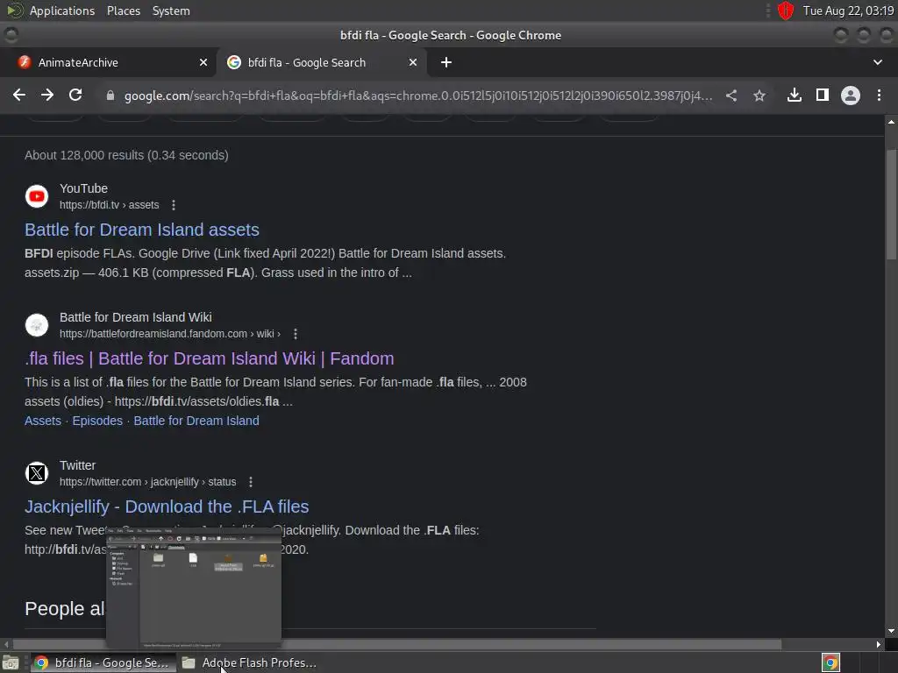Go forward with the browser forward arrow
898x673 pixels.
(47, 95)
